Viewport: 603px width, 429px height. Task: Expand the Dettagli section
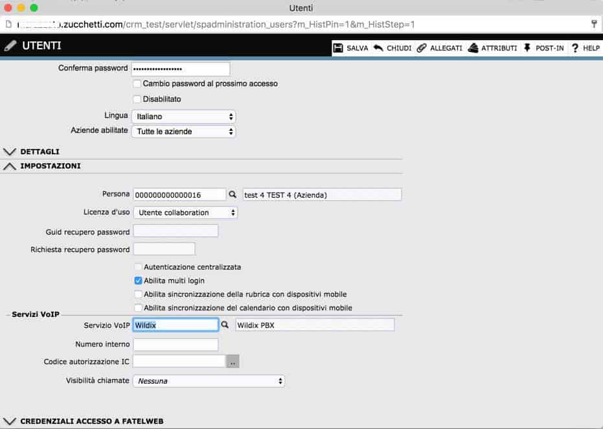click(x=10, y=151)
